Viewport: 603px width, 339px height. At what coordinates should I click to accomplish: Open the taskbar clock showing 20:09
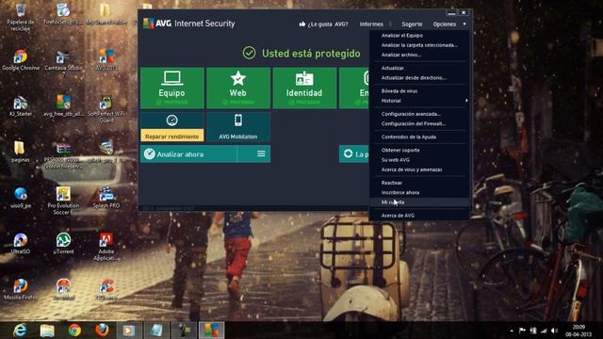tap(579, 331)
